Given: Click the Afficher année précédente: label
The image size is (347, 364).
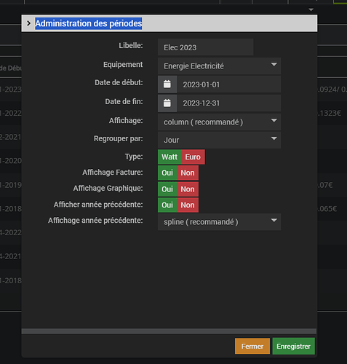Looking at the screenshot, I should pyautogui.click(x=98, y=205).
